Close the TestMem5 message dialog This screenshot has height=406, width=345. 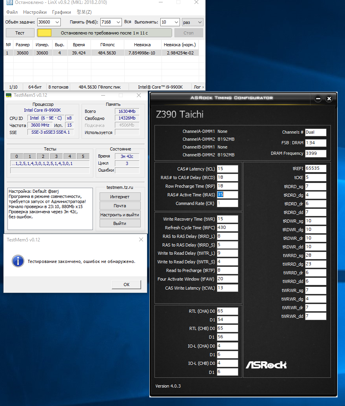coord(141,239)
